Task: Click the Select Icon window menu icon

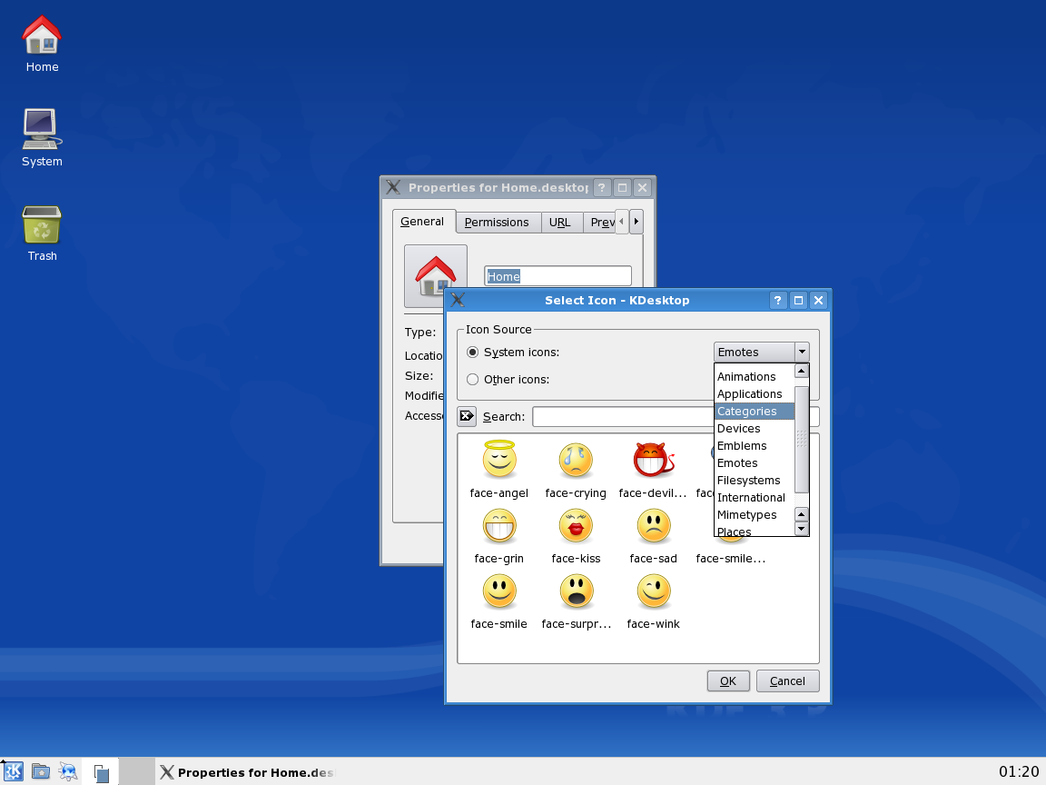Action: (x=458, y=300)
